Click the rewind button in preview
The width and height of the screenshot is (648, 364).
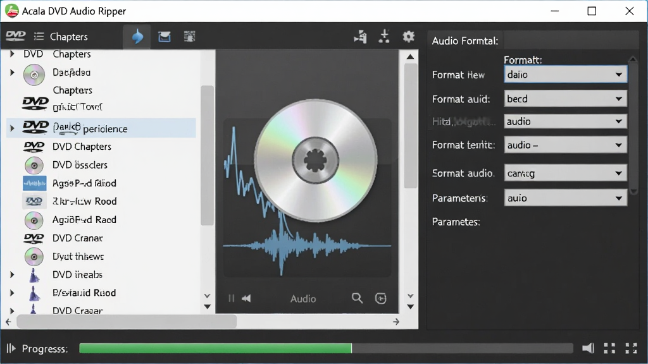[x=246, y=298]
